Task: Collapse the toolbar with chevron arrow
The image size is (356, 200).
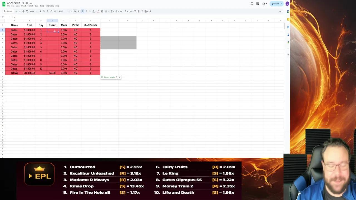Action: [280, 11]
